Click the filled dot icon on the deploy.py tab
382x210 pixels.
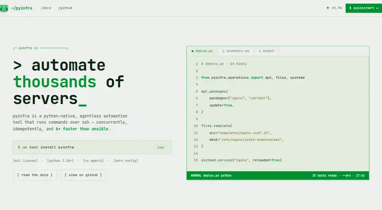coord(192,51)
